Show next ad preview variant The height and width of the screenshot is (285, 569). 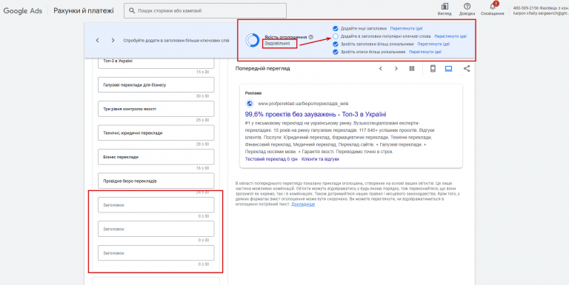396,69
